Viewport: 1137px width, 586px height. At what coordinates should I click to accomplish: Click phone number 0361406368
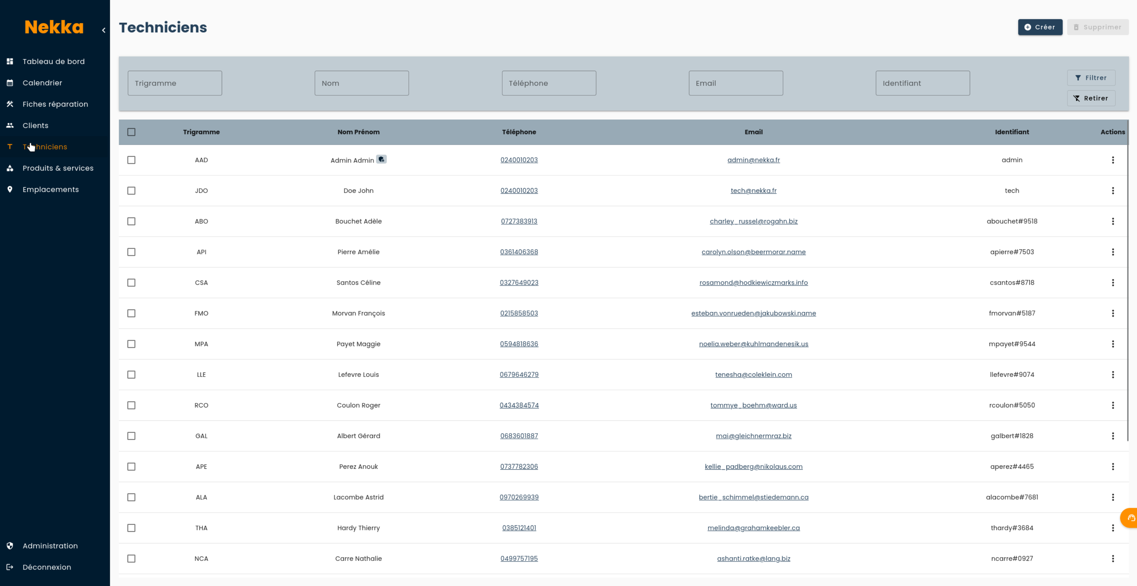click(519, 252)
